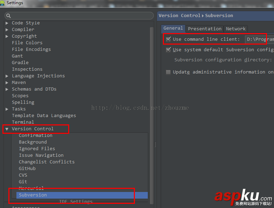Viewport: 274px width, 208px height.
Task: Open Git settings
Action: 23,182
